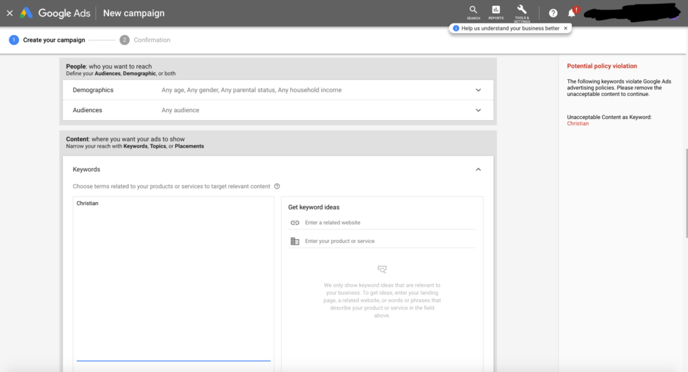Click the Google Ads logo

[x=55, y=13]
